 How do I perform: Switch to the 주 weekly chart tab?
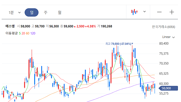46,12
